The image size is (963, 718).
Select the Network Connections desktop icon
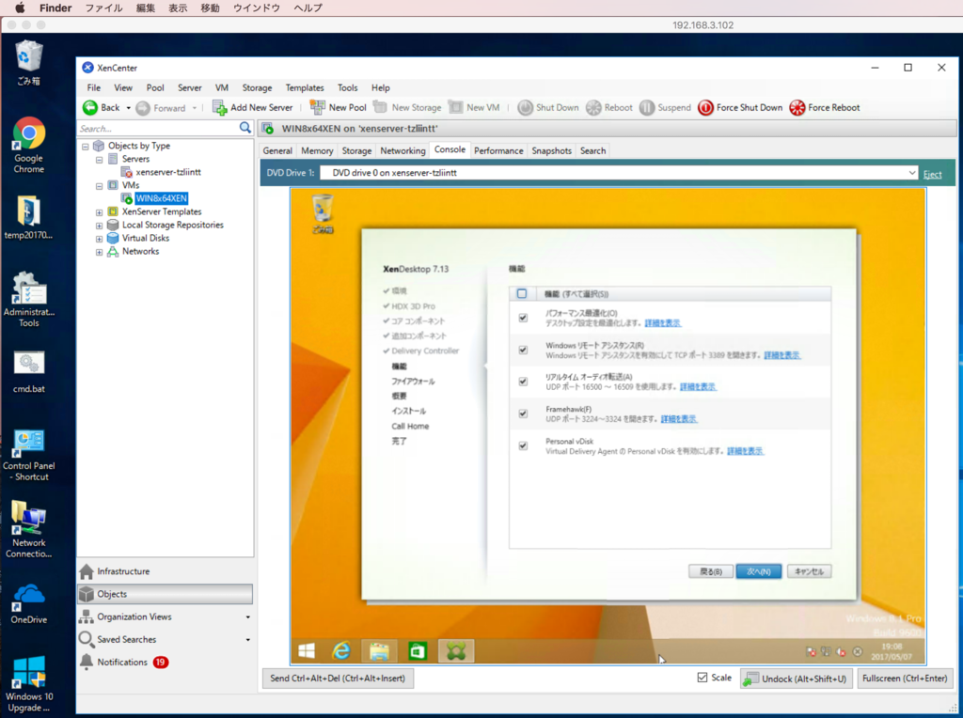29,529
